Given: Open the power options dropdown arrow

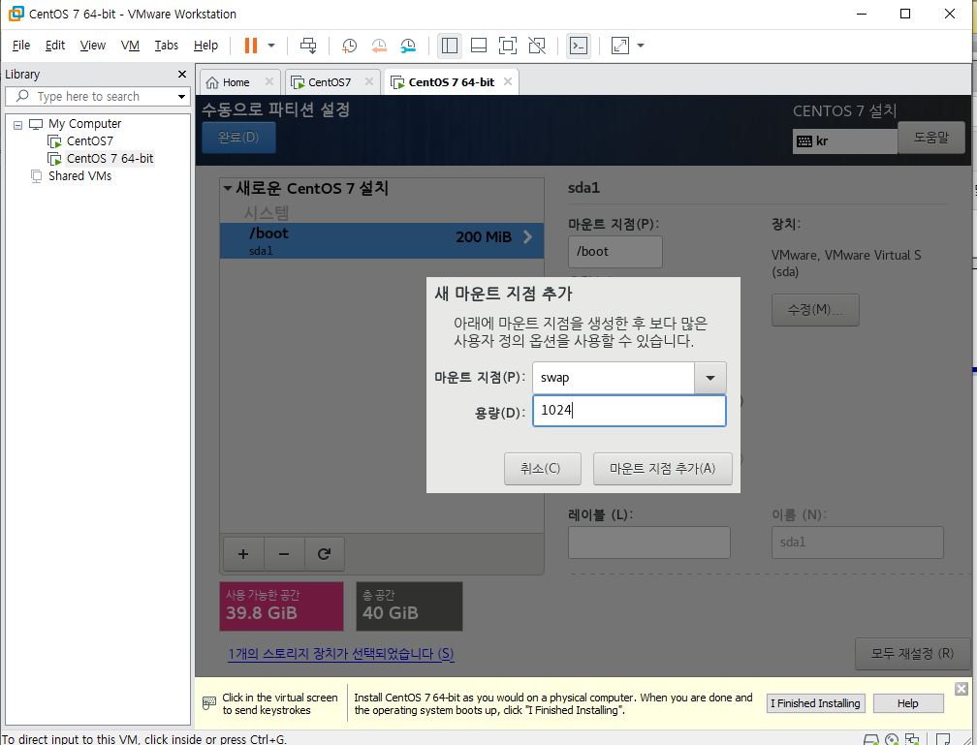Looking at the screenshot, I should tap(271, 46).
